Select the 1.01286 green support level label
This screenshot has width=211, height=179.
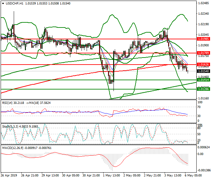tap(203, 89)
